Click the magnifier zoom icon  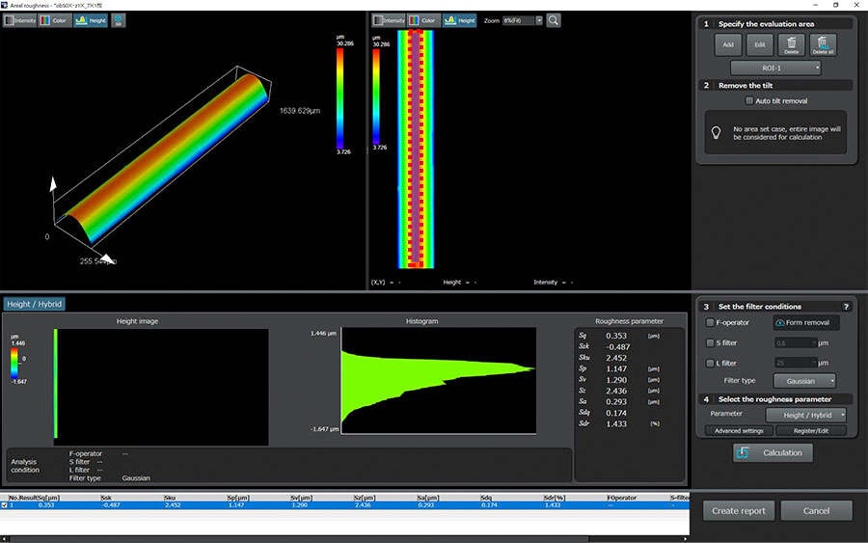(554, 20)
